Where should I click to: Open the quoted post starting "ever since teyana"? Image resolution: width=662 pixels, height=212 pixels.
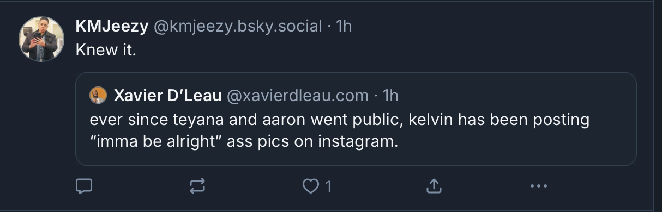tap(356, 119)
